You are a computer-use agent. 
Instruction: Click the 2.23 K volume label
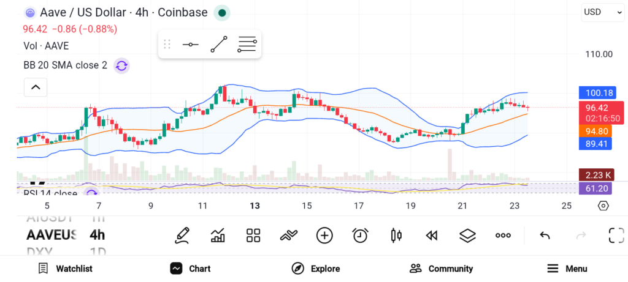click(597, 175)
